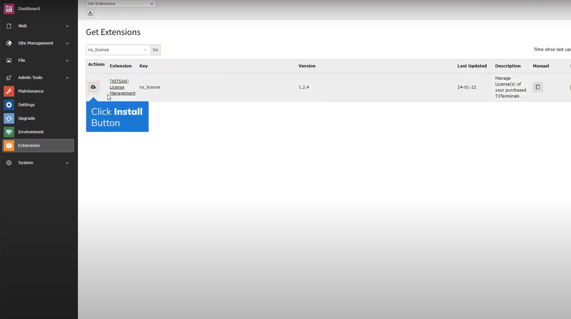Click inside the ns_license search field

click(116, 50)
